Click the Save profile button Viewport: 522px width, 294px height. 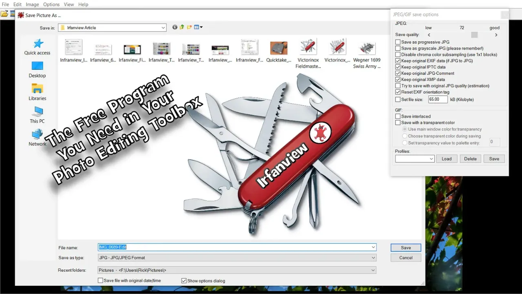coord(494,159)
